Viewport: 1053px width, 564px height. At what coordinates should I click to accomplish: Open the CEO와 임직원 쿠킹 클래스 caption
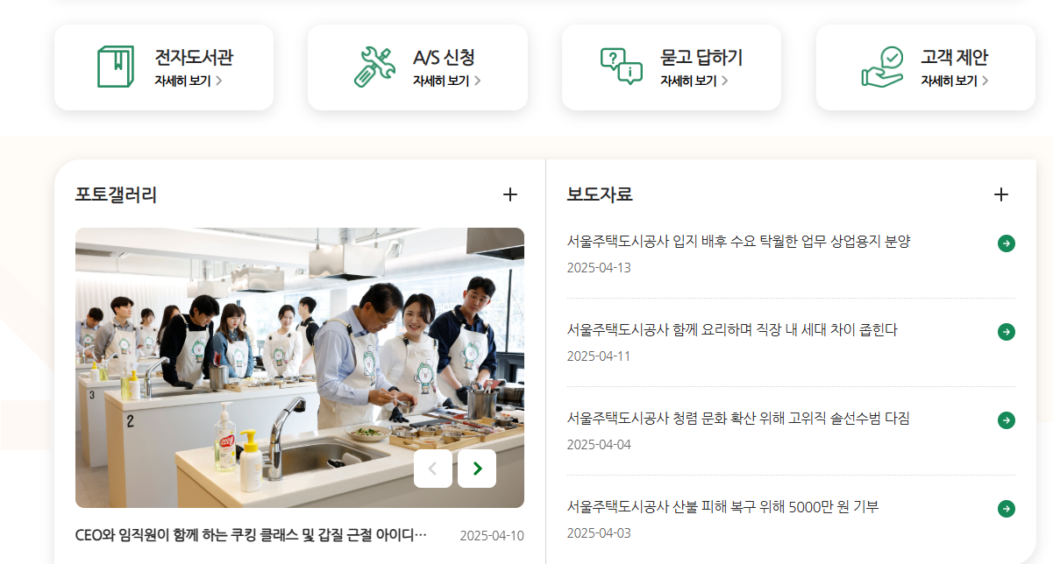pyautogui.click(x=252, y=534)
